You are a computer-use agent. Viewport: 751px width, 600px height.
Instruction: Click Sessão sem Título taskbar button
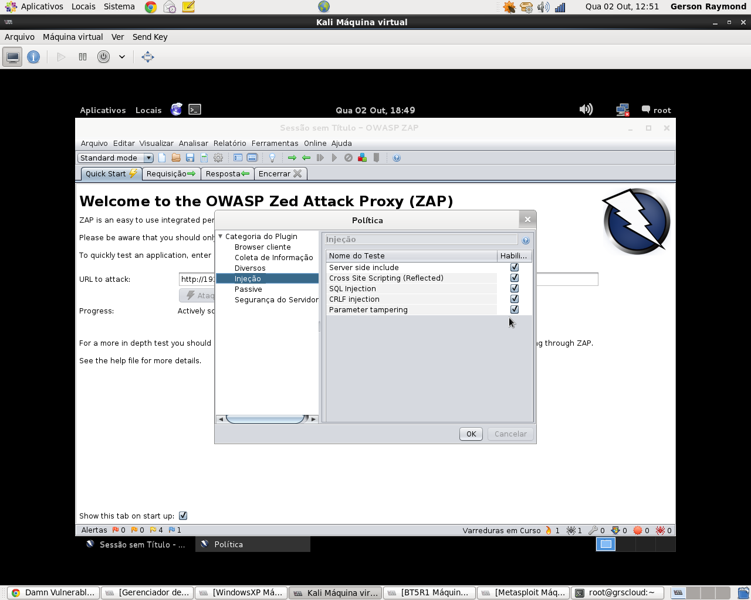click(x=136, y=544)
